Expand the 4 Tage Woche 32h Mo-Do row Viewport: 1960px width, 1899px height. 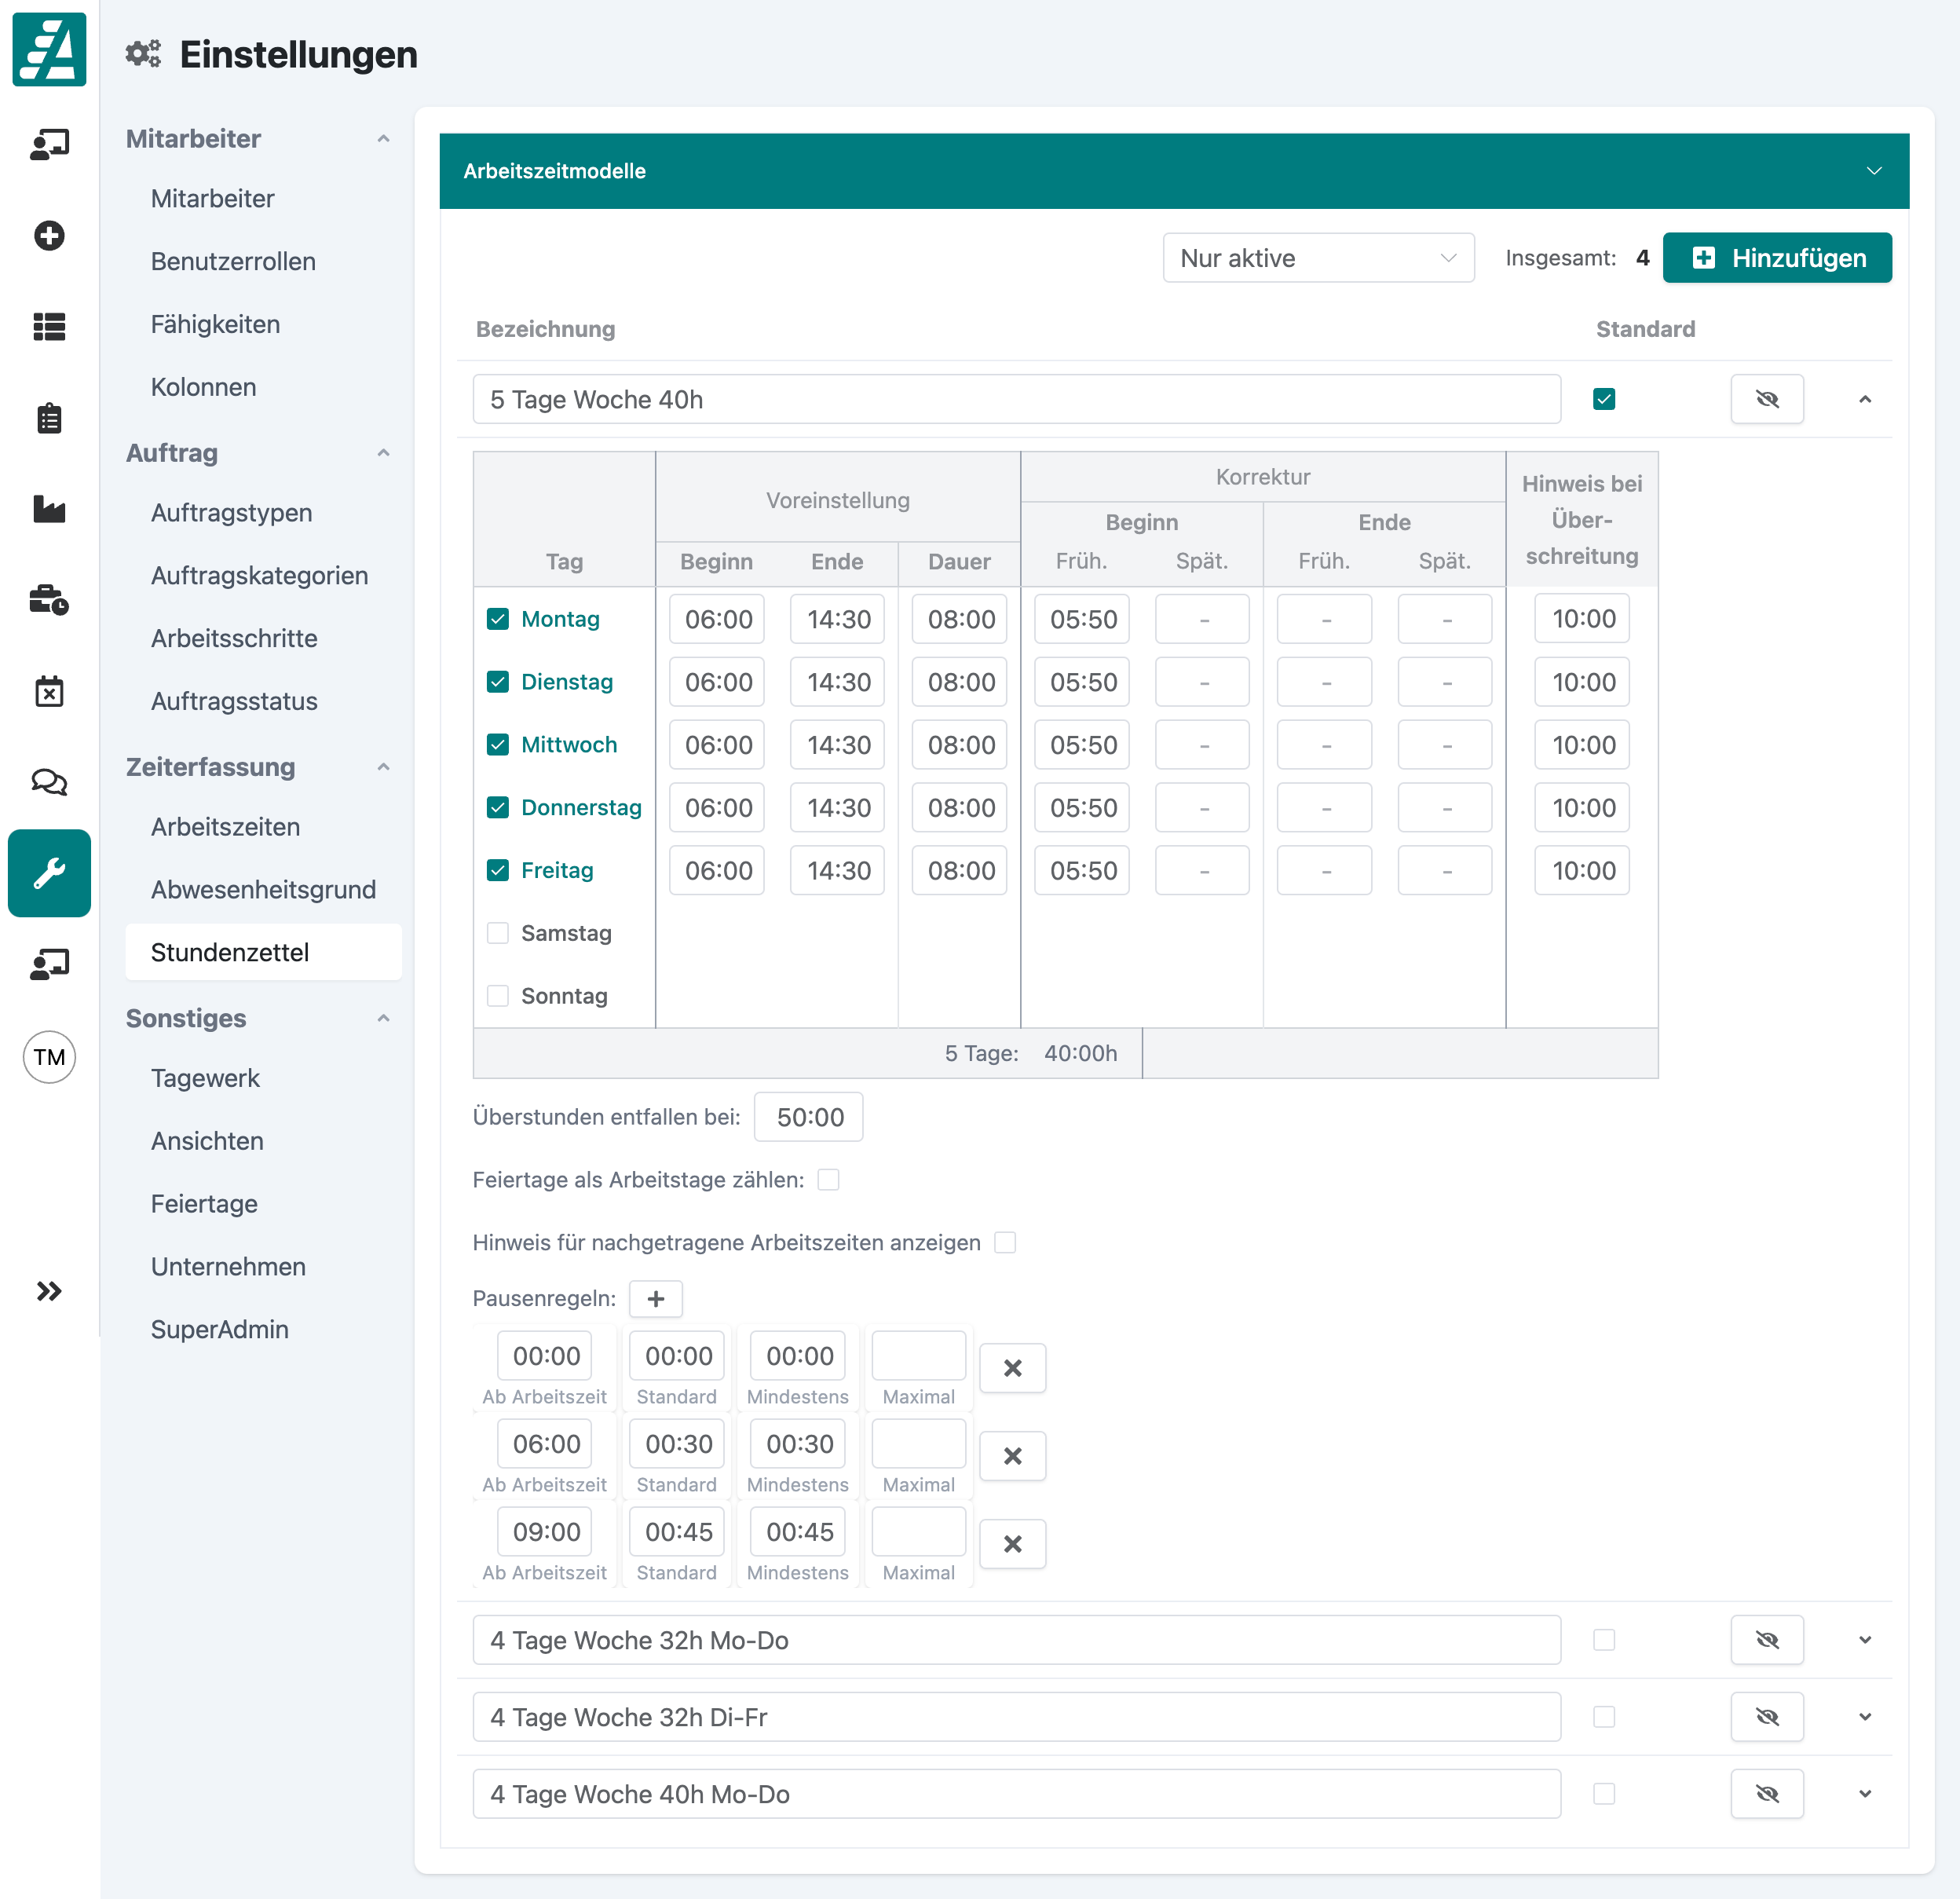(1864, 1640)
